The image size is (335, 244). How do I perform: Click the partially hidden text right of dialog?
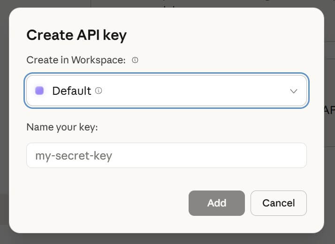tap(329, 110)
